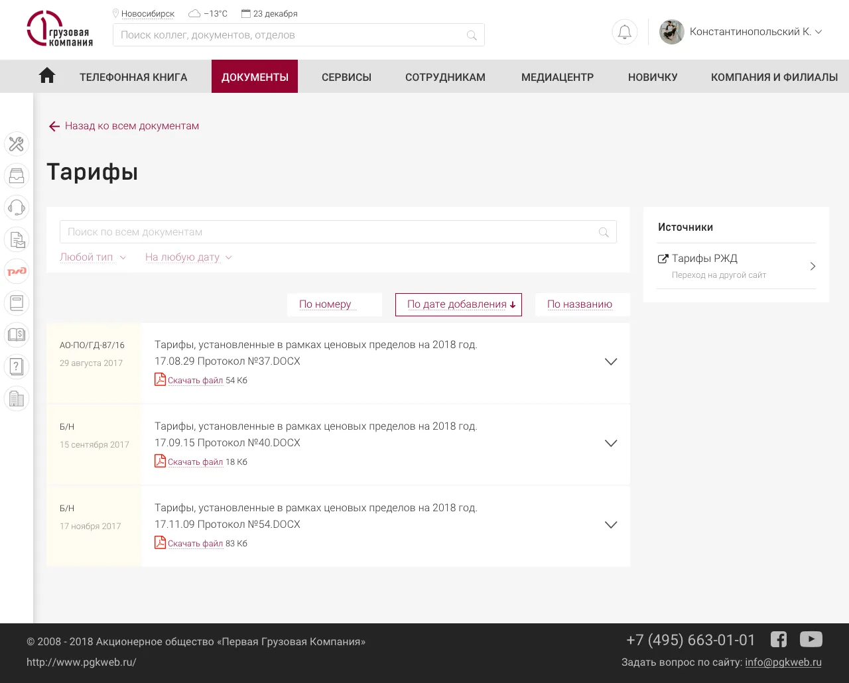The image size is (849, 683).
Task: Click the date 17 ноября 2017
Action: click(90, 526)
